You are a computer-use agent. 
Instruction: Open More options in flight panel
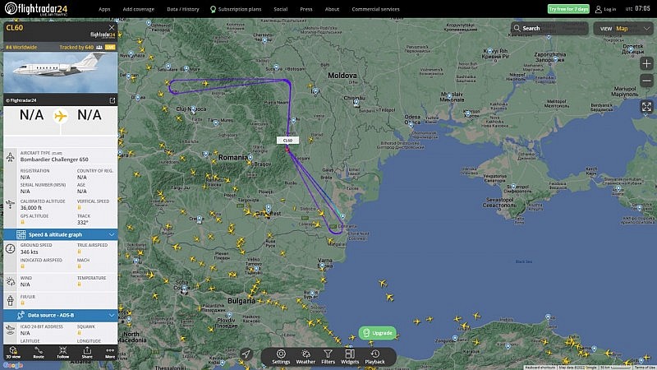(x=110, y=353)
